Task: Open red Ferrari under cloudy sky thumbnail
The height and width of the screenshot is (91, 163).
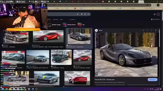Action: [x=83, y=57]
